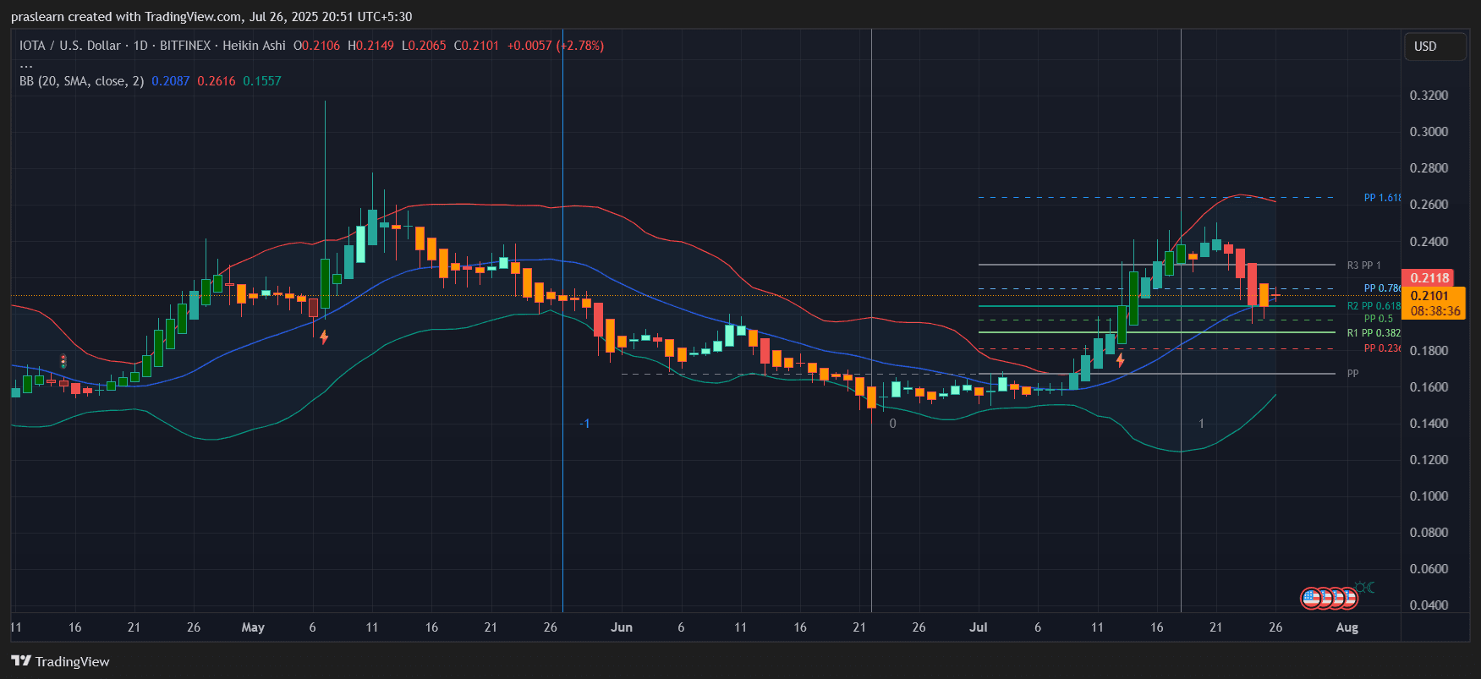Click the BITFINEX exchange label
The width and height of the screenshot is (1481, 679).
point(185,46)
